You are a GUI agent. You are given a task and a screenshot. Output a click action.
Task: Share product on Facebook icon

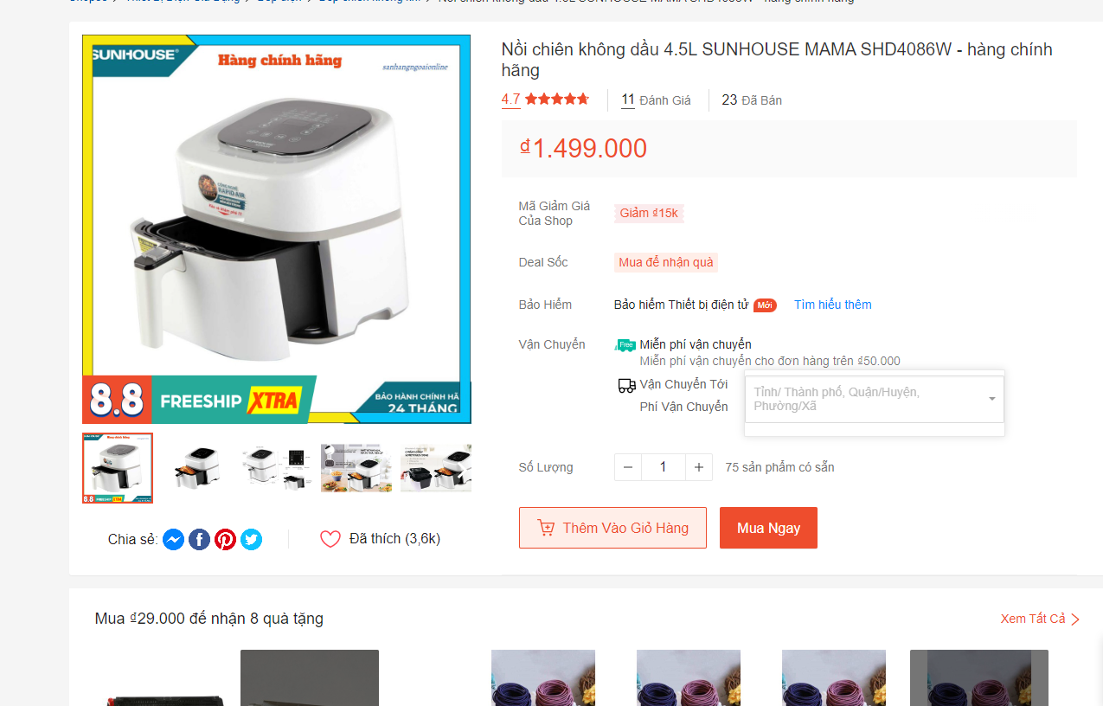pyautogui.click(x=199, y=539)
